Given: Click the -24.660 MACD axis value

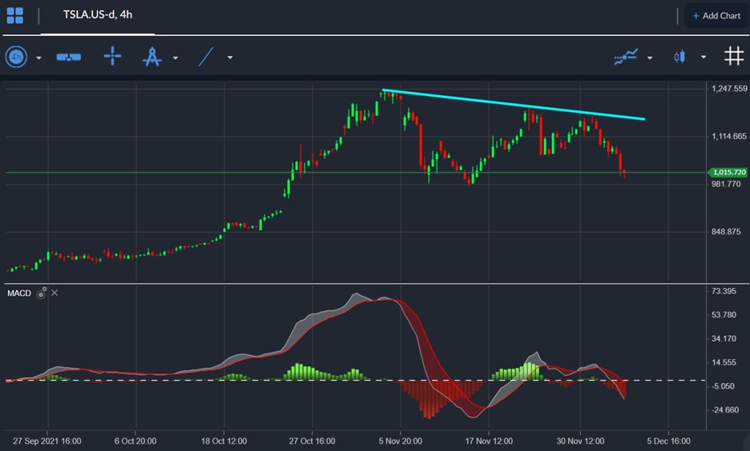Looking at the screenshot, I should pyautogui.click(x=725, y=410).
